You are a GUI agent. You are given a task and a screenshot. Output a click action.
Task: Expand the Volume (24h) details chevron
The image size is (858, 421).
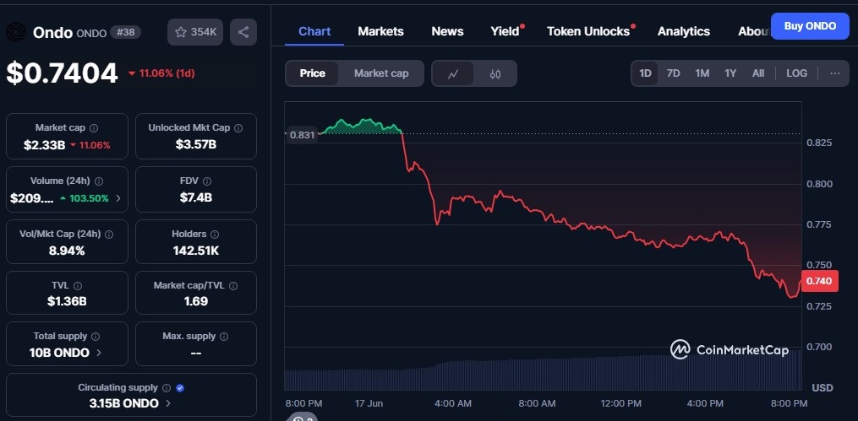(118, 198)
